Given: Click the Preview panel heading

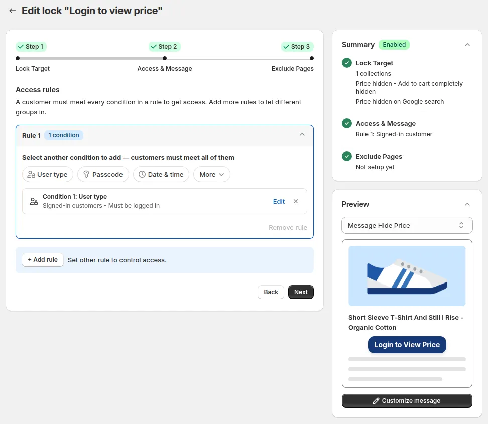Looking at the screenshot, I should point(355,204).
